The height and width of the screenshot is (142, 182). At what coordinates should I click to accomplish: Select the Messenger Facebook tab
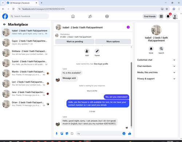[22, 3]
